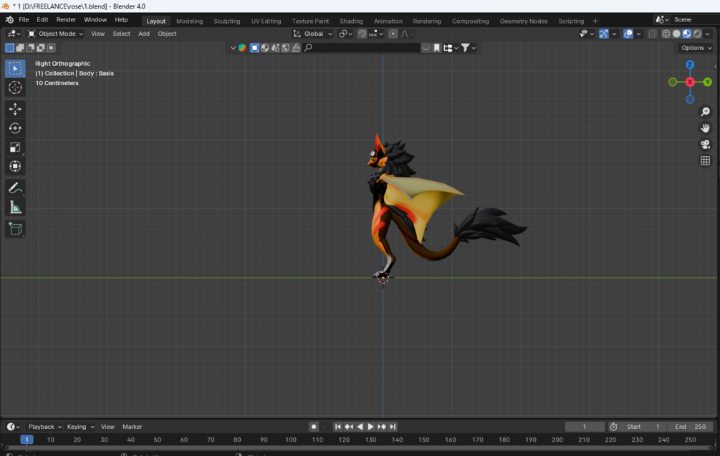Jump to the next keyframe
This screenshot has width=720, height=456.
click(382, 427)
